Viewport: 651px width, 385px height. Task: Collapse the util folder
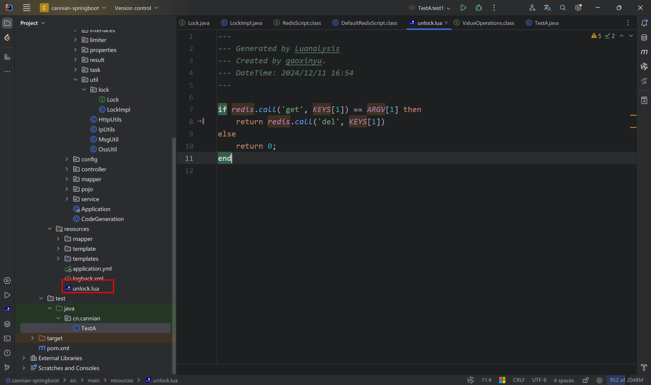(76, 80)
